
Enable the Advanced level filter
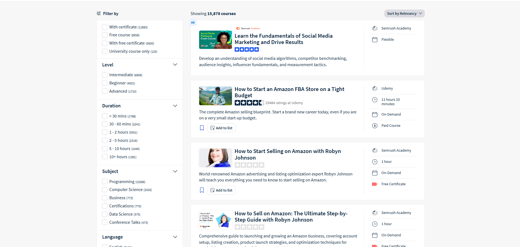[105, 91]
